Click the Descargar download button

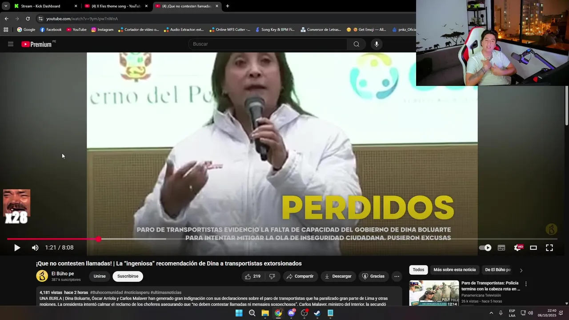(338, 276)
